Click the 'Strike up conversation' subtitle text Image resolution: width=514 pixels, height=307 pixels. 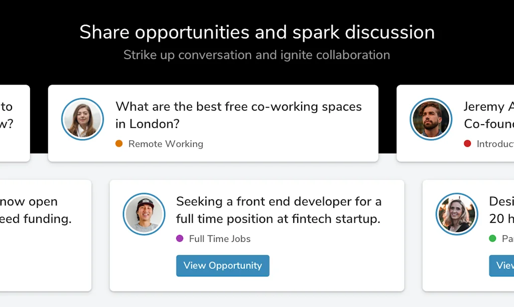pyautogui.click(x=257, y=55)
